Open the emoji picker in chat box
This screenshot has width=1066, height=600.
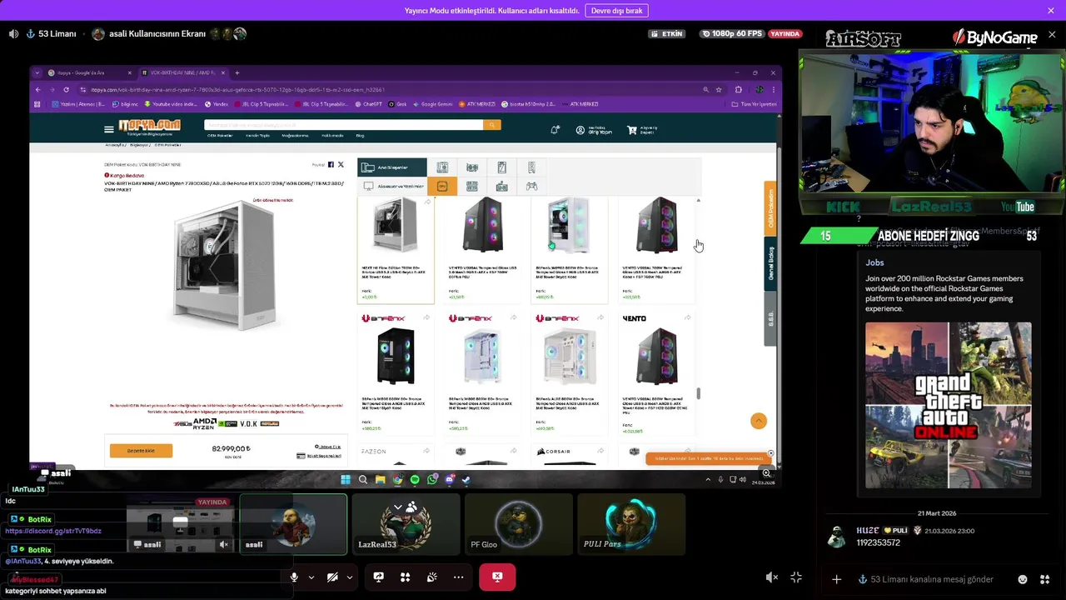pyautogui.click(x=1023, y=579)
